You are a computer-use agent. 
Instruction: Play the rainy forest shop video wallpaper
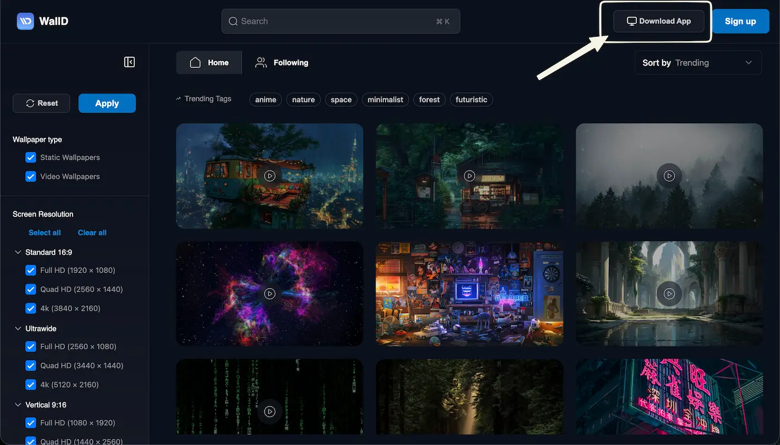point(469,176)
